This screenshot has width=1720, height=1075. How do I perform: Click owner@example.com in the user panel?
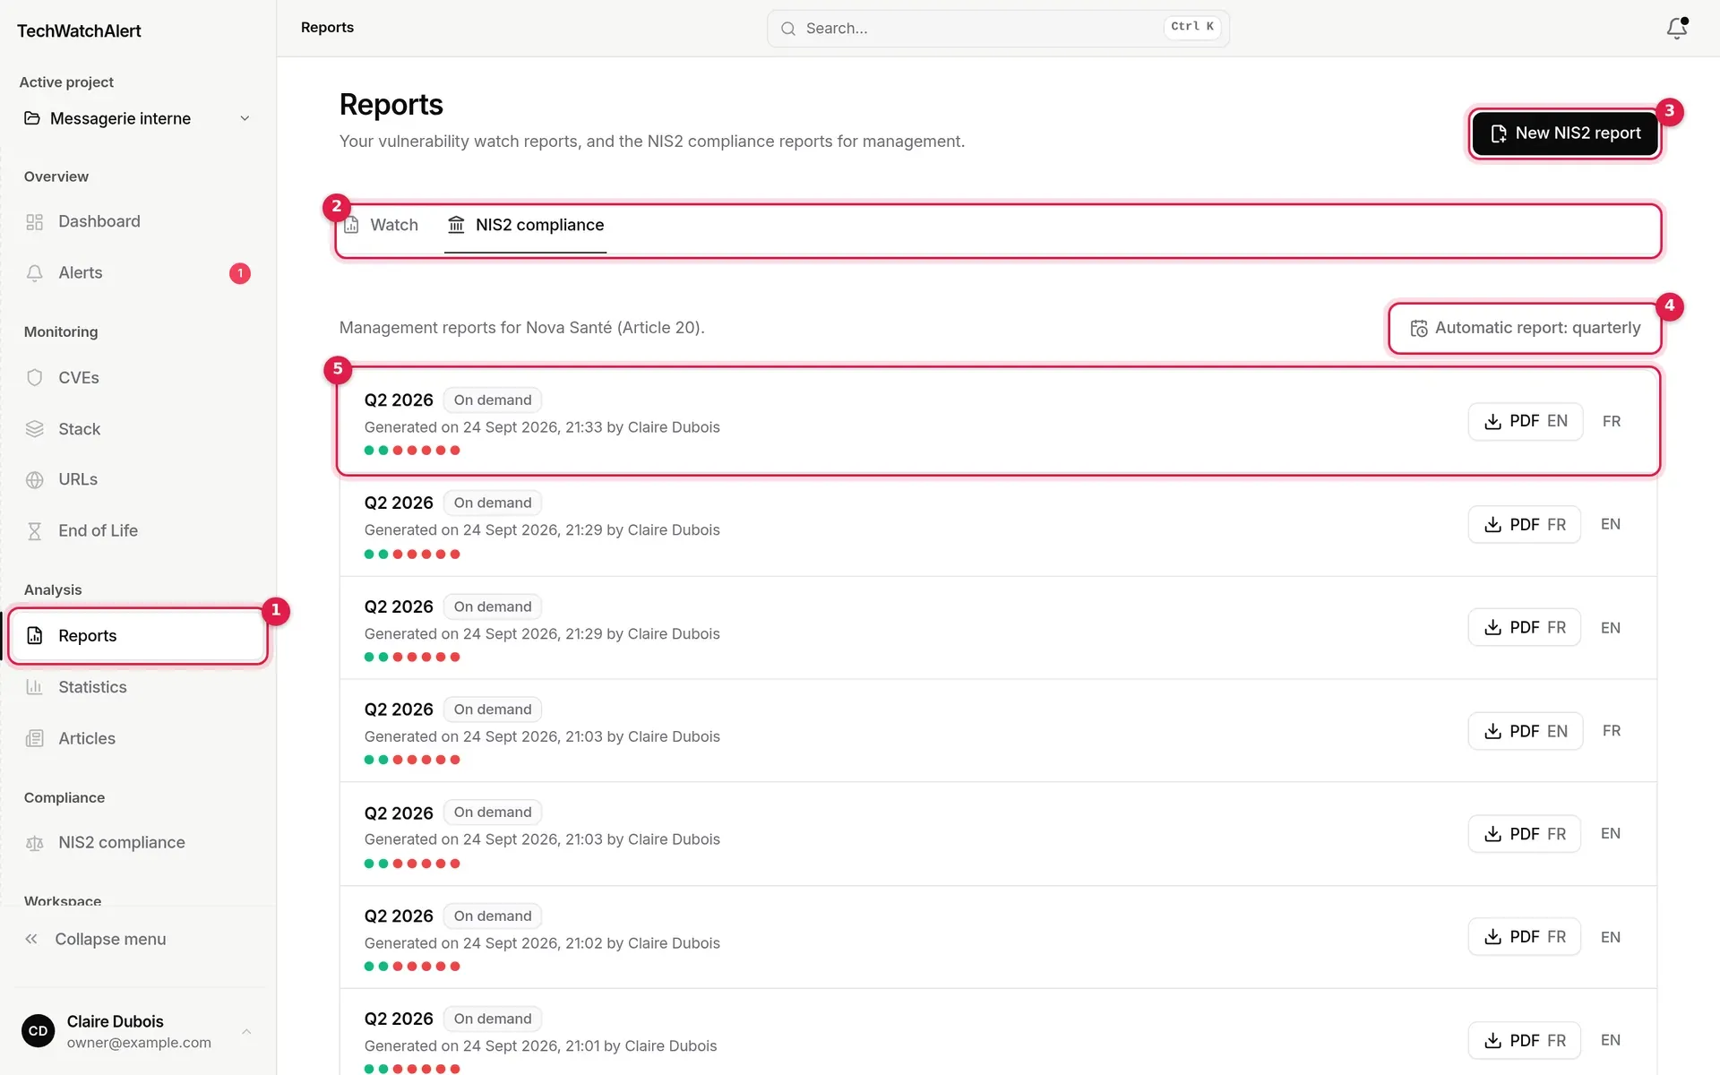pos(139,1043)
